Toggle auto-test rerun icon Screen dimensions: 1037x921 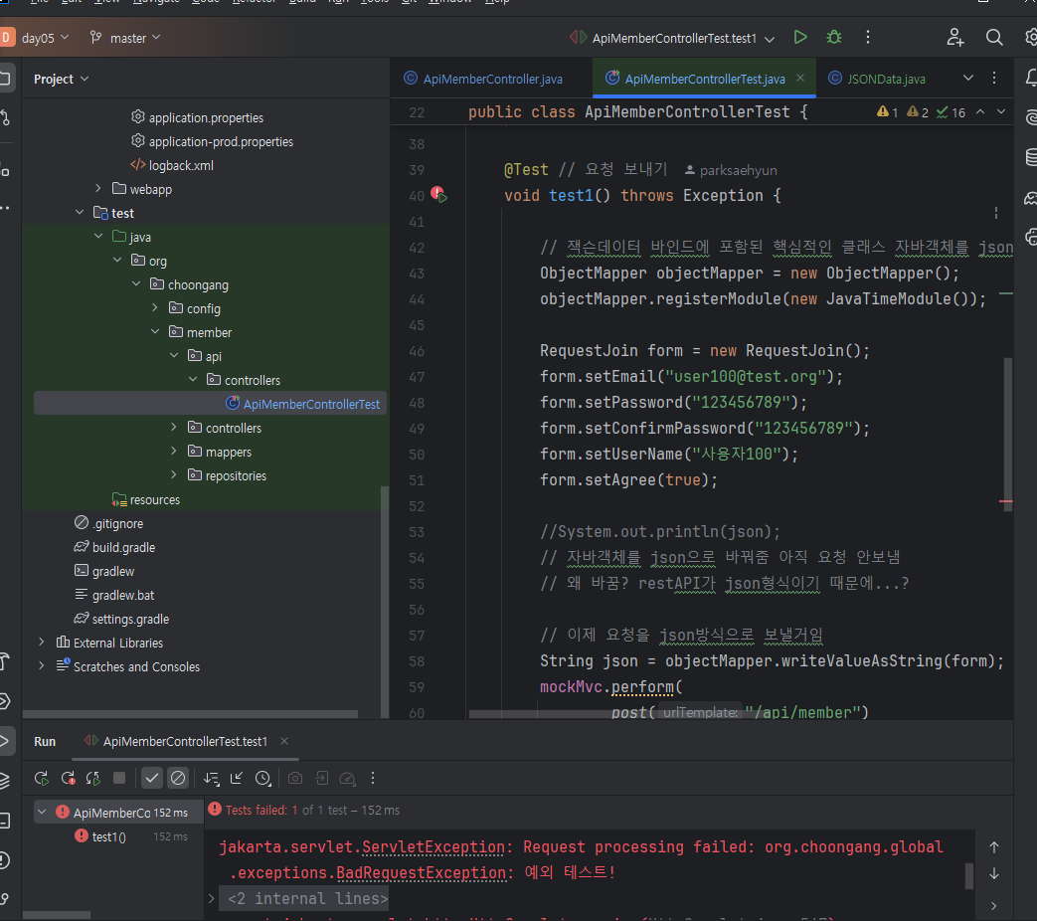(x=93, y=778)
